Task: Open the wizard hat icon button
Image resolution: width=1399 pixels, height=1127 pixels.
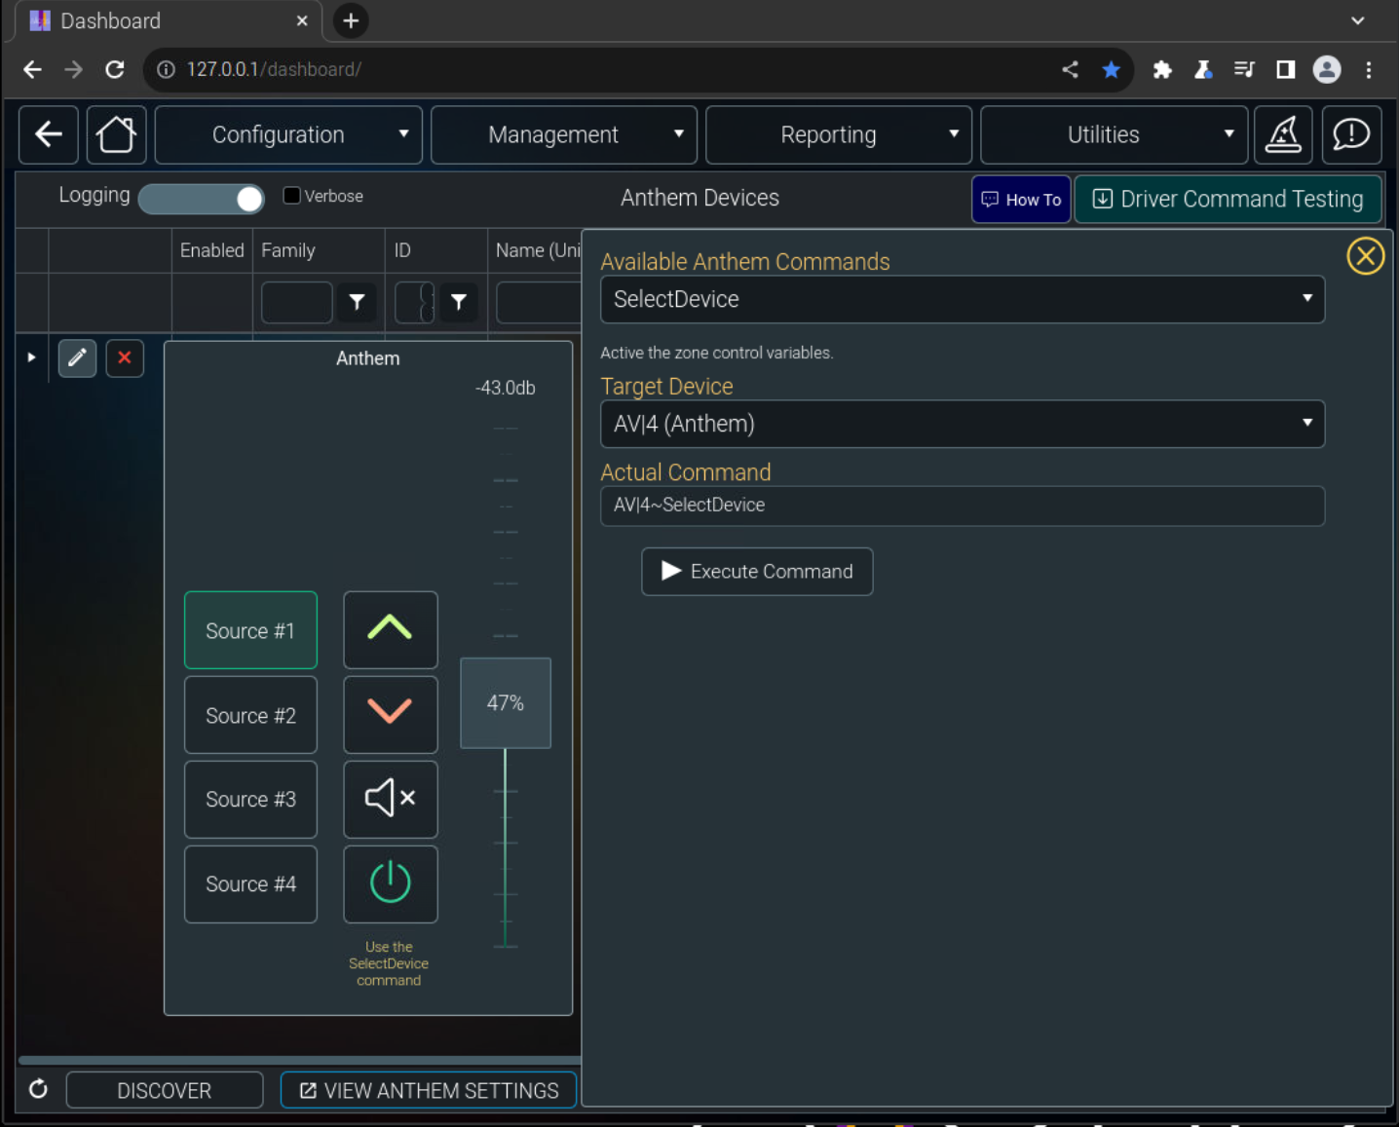Action: [1283, 134]
